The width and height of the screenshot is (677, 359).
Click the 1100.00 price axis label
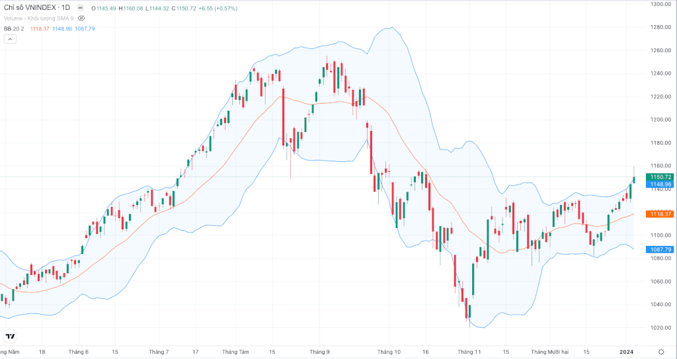coord(660,235)
